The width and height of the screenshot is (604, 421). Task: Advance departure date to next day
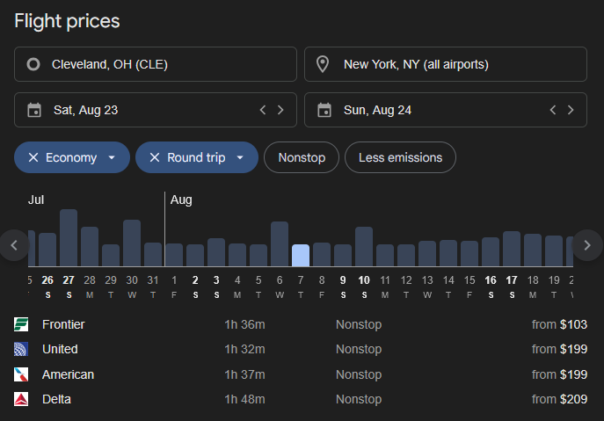point(280,110)
